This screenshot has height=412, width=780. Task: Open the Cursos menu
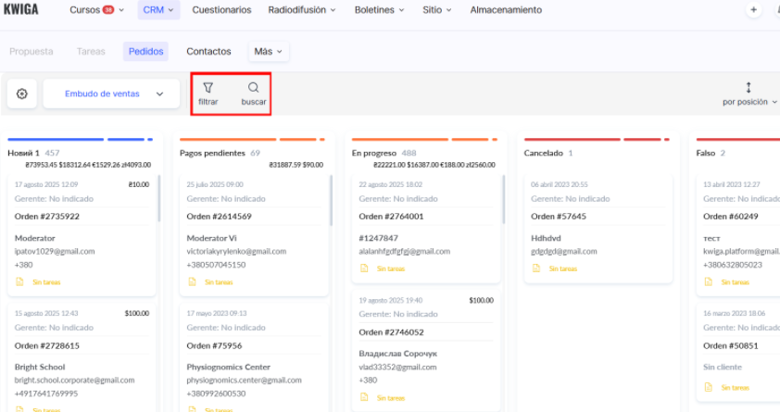tap(97, 10)
